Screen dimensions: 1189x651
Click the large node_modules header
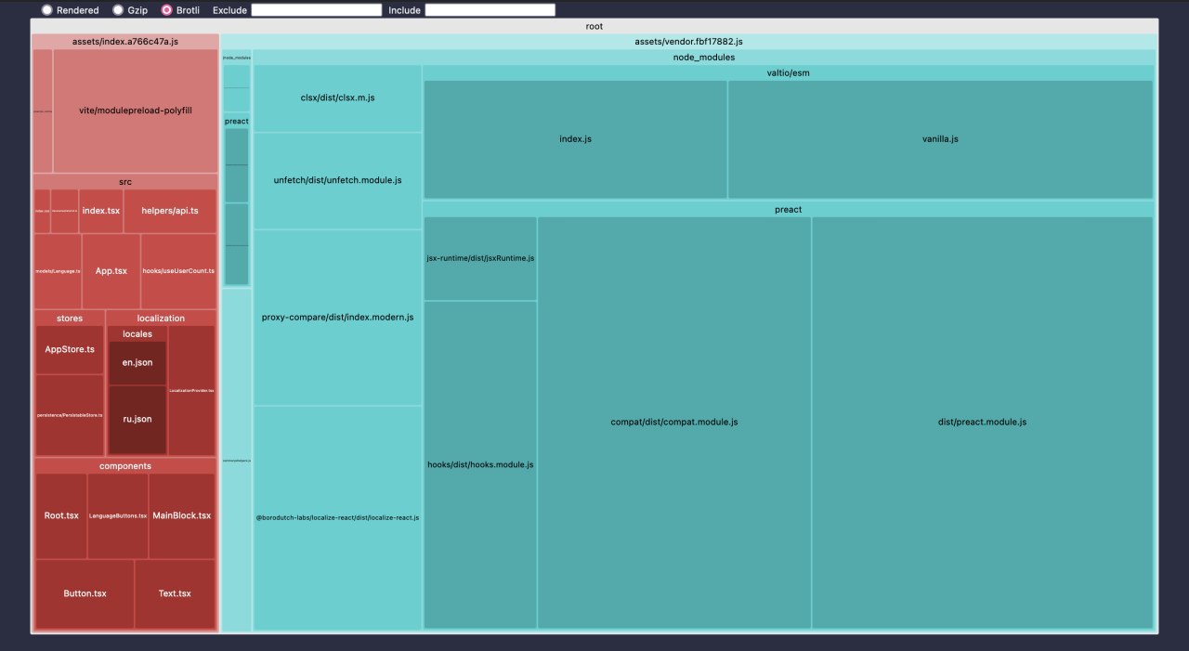(x=703, y=57)
